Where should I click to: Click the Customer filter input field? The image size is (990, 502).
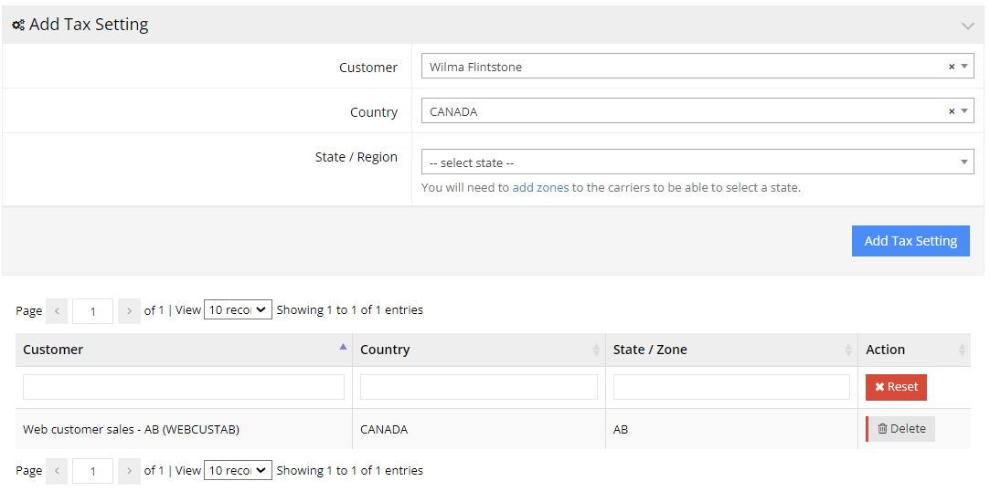click(x=184, y=387)
